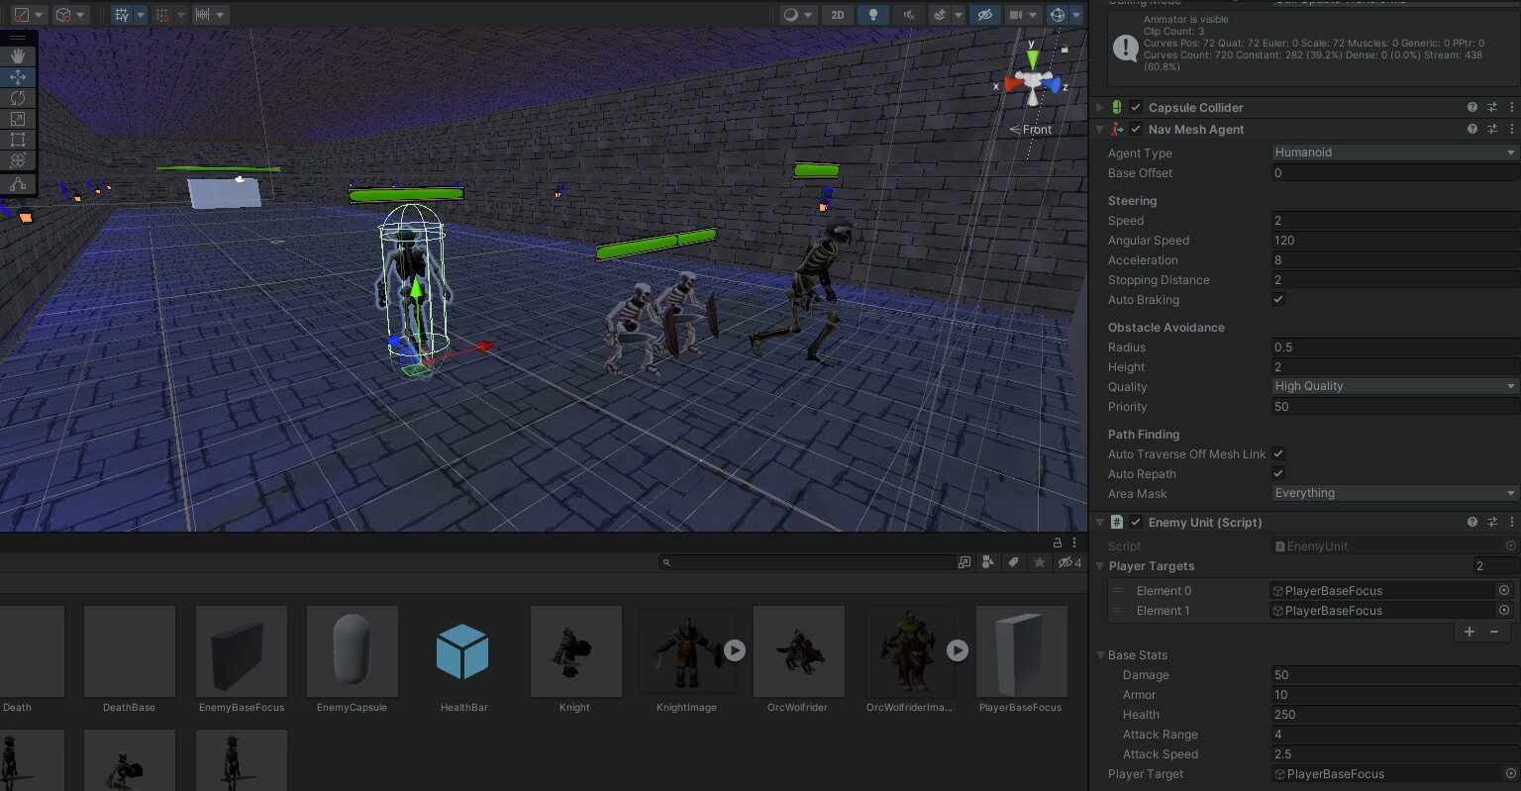Select the Scale tool
Image resolution: width=1521 pixels, height=791 pixels.
(18, 119)
